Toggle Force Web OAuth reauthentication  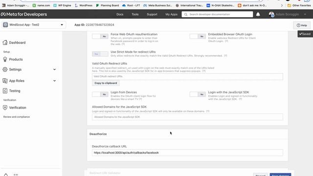pyautogui.click(x=100, y=36)
